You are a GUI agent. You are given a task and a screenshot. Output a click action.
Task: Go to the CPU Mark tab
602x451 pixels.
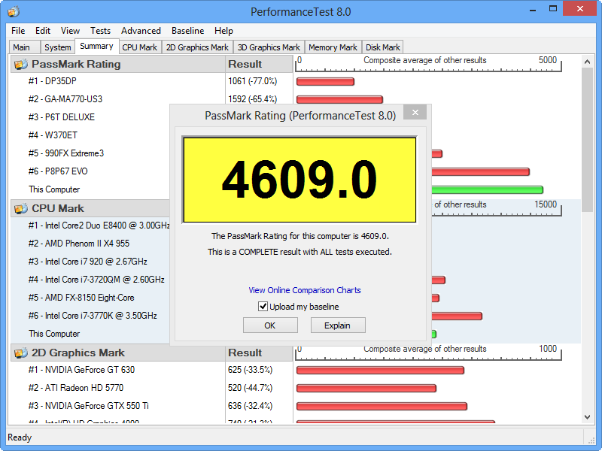pyautogui.click(x=140, y=47)
